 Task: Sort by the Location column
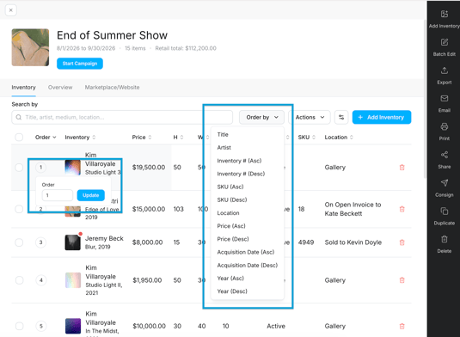[x=339, y=138]
